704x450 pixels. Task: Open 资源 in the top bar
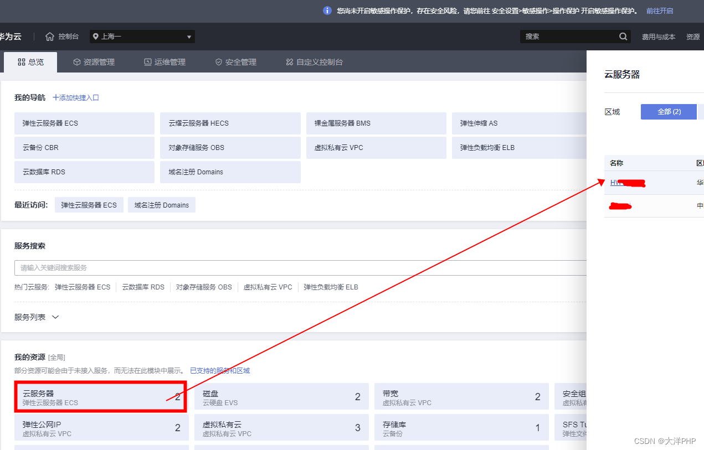[693, 37]
